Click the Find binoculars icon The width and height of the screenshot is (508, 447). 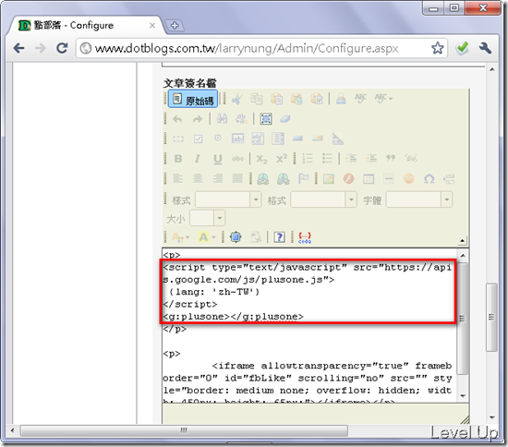tap(222, 119)
